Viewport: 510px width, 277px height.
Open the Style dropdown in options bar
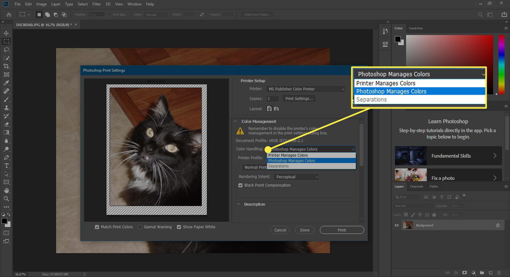(x=155, y=15)
